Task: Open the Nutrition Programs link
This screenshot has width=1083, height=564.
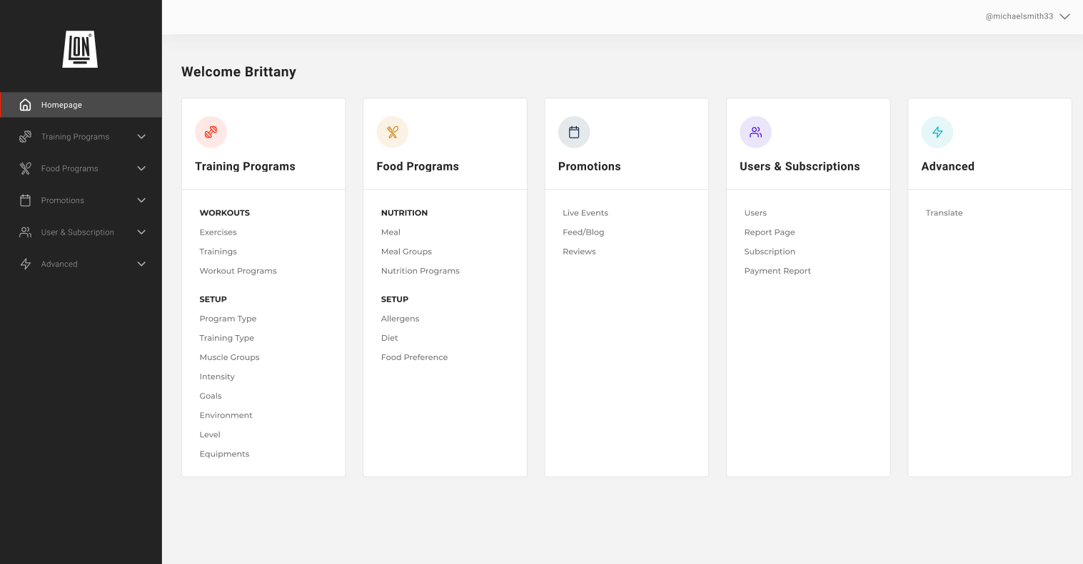Action: coord(420,271)
